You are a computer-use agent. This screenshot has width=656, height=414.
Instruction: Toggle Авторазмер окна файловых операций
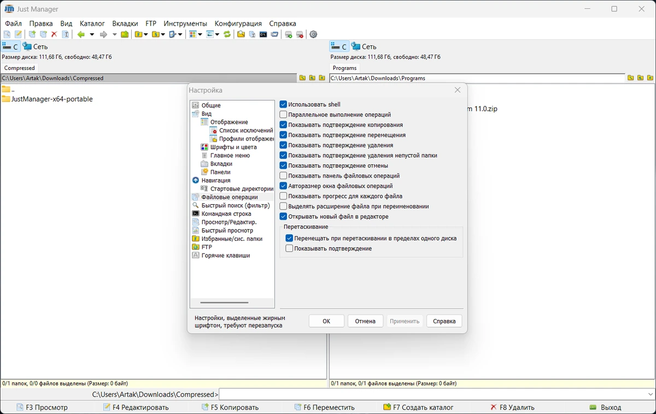pos(283,186)
